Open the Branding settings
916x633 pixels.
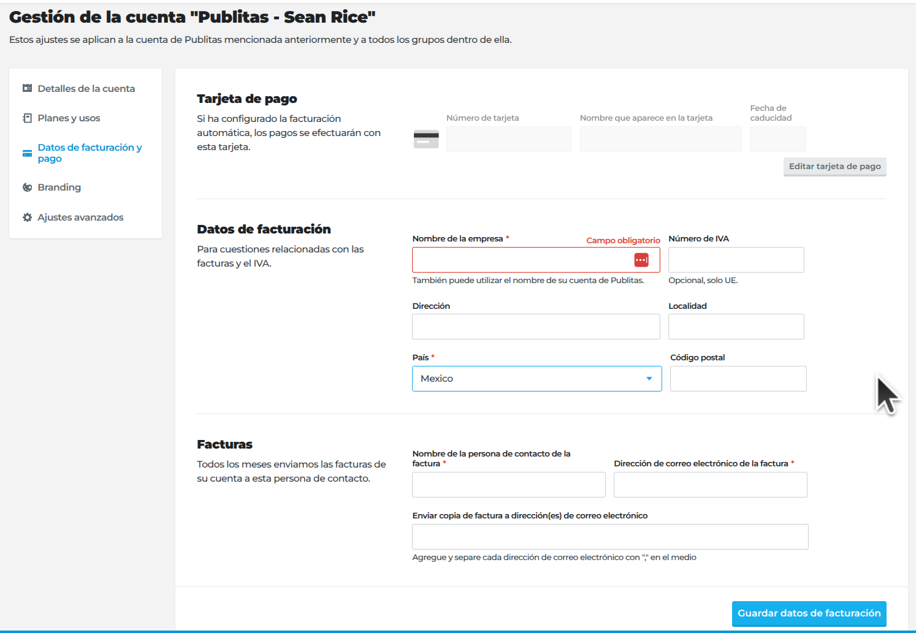tap(59, 188)
